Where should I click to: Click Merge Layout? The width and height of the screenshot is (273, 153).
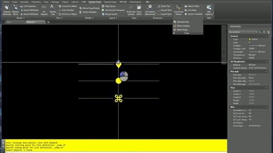[x=110, y=14]
